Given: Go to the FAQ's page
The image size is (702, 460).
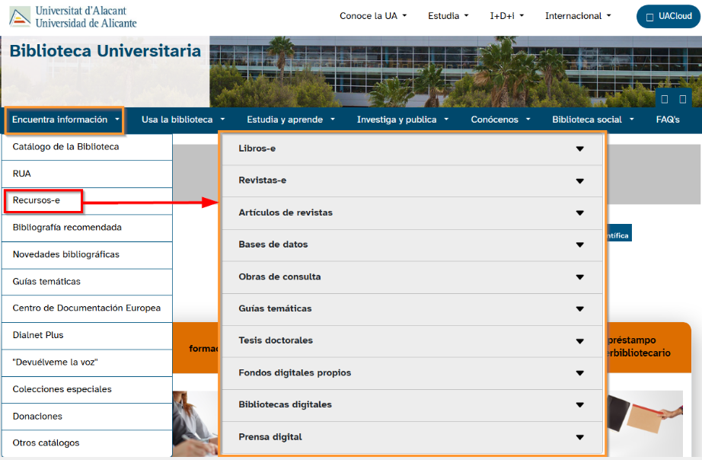Looking at the screenshot, I should pos(668,120).
